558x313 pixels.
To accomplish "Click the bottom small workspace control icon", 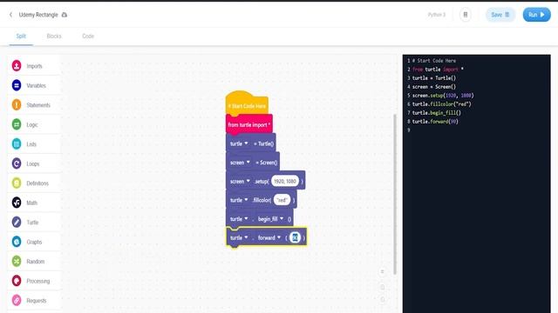I will pos(382,300).
